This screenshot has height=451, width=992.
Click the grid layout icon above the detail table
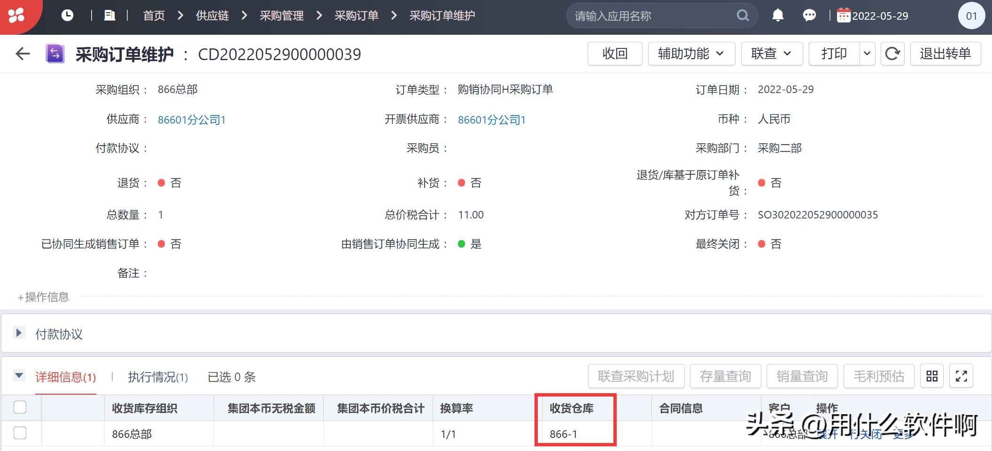click(x=931, y=376)
